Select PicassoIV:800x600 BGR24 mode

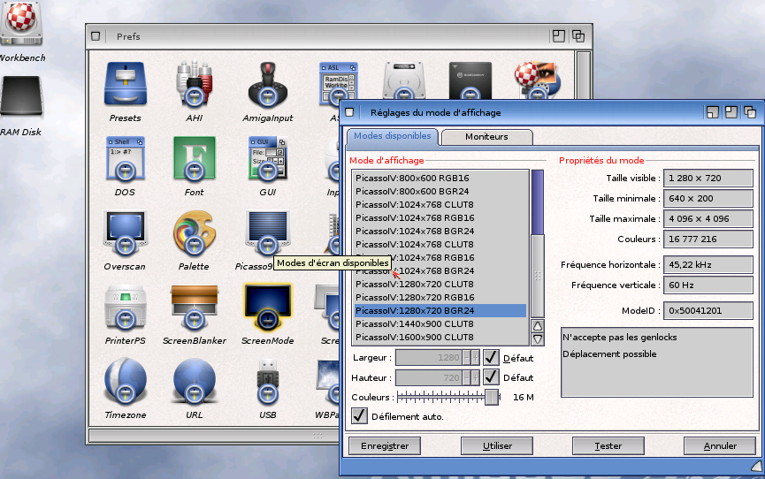pos(440,191)
